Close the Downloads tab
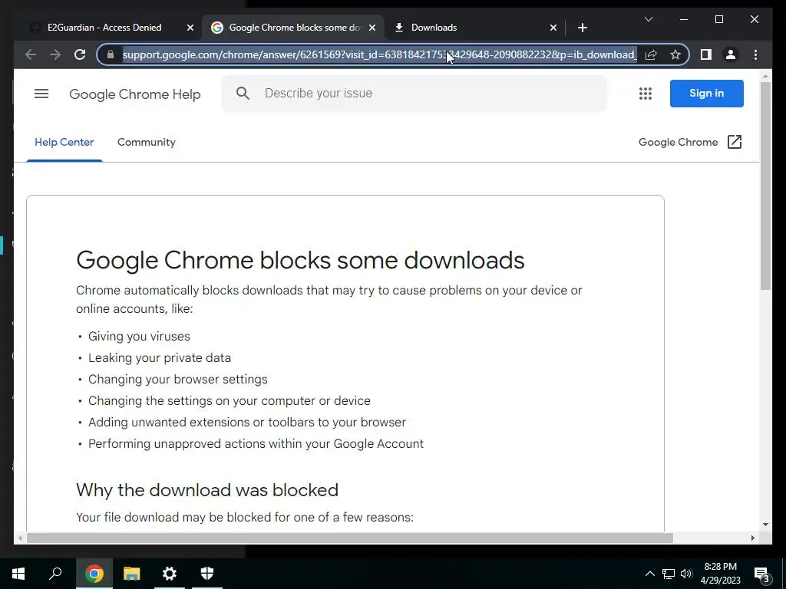Image resolution: width=786 pixels, height=589 pixels. click(x=553, y=28)
